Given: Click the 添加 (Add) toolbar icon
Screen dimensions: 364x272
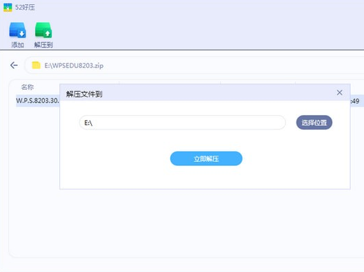Looking at the screenshot, I should pos(18,30).
